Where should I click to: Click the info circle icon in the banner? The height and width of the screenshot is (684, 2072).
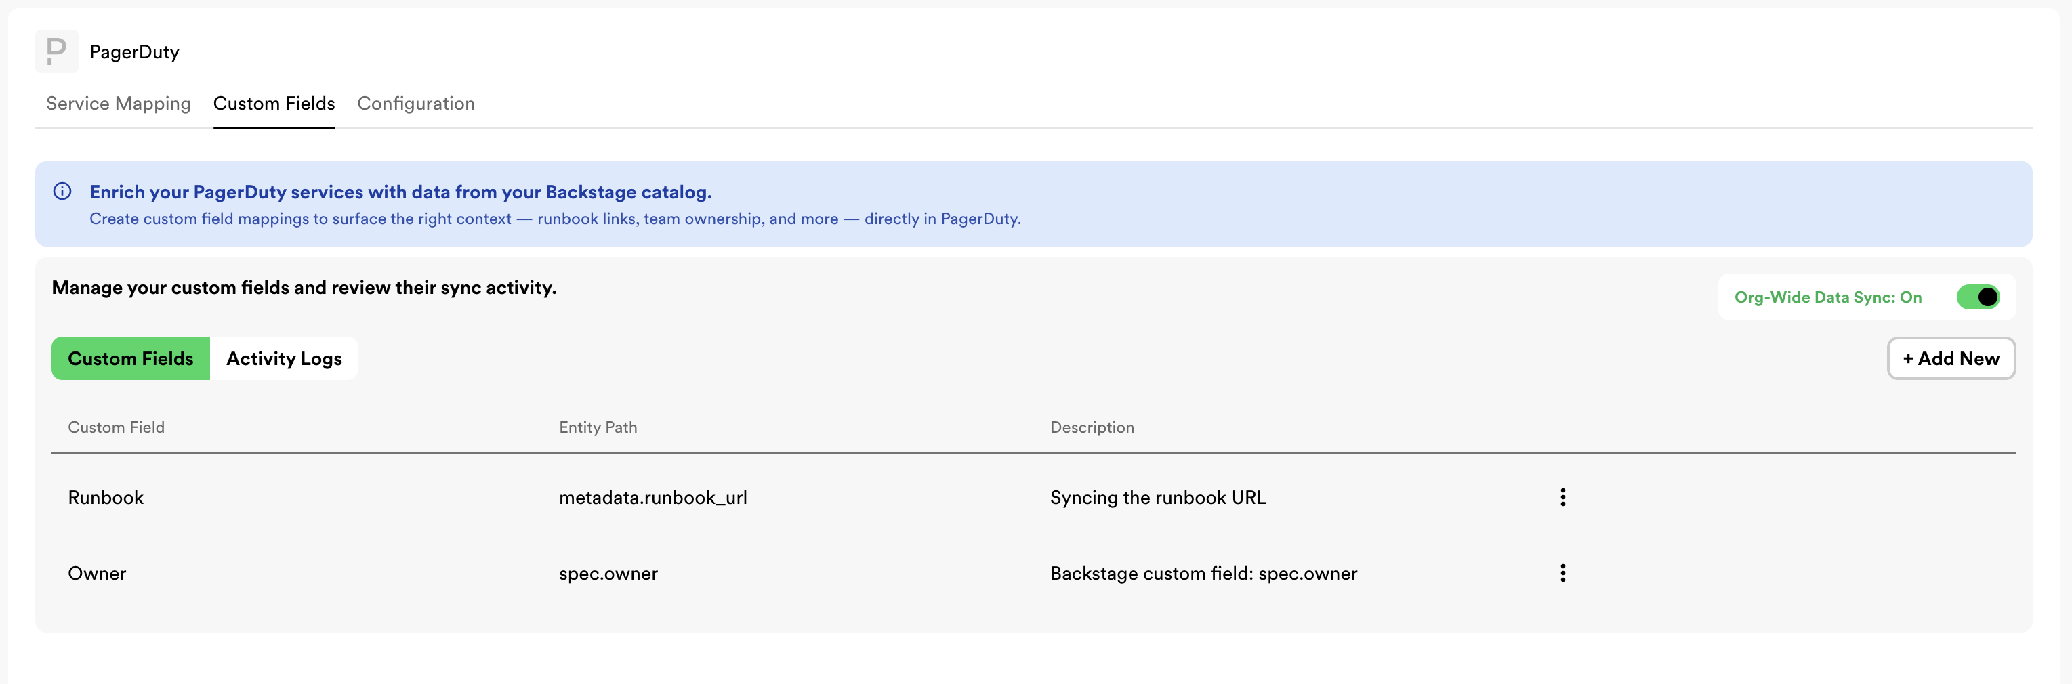click(x=62, y=191)
